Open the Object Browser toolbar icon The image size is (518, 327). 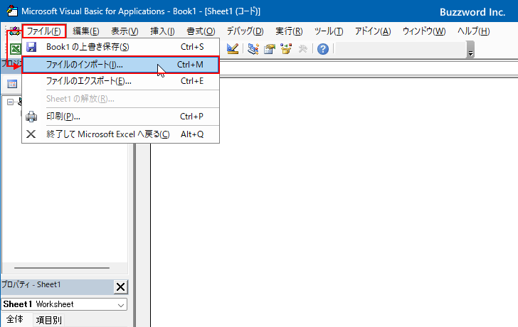[286, 49]
